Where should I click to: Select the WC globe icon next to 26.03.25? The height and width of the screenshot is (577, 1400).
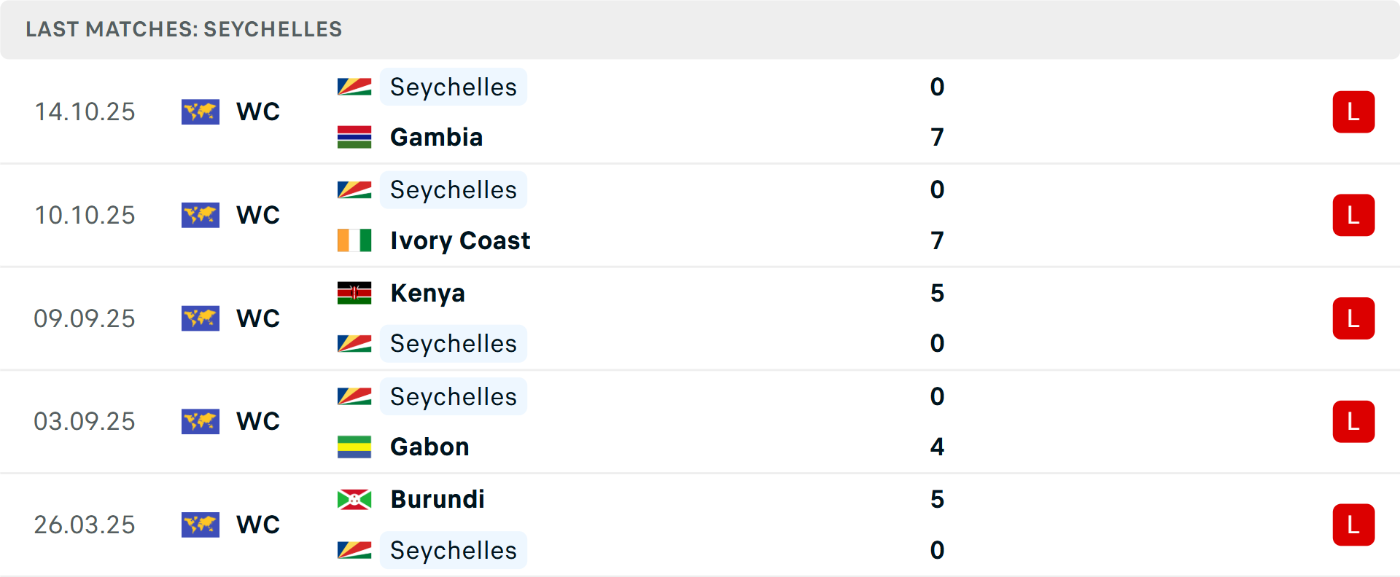point(201,525)
